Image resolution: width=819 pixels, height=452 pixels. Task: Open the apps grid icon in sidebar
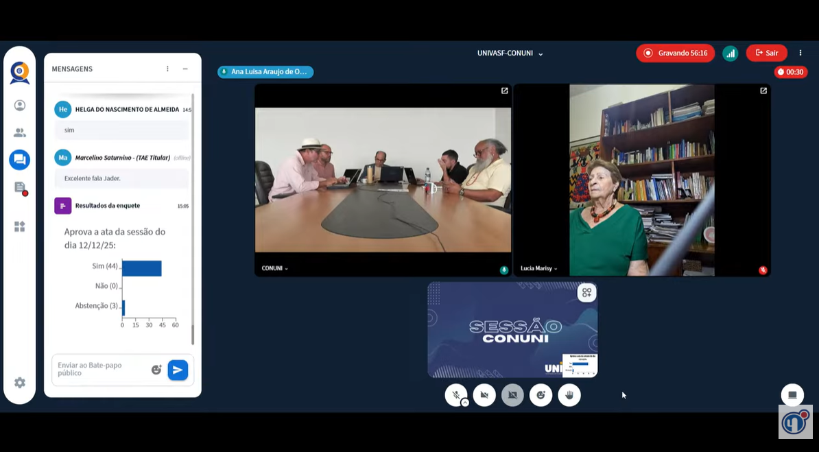(x=19, y=226)
